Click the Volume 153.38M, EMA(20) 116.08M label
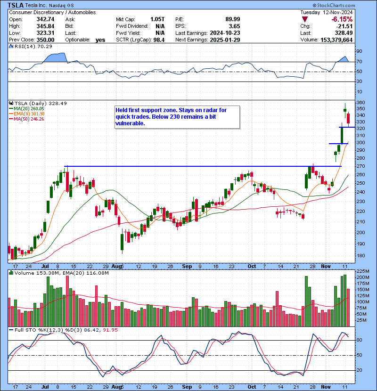Viewport: 377px width, 391px height. click(62, 273)
